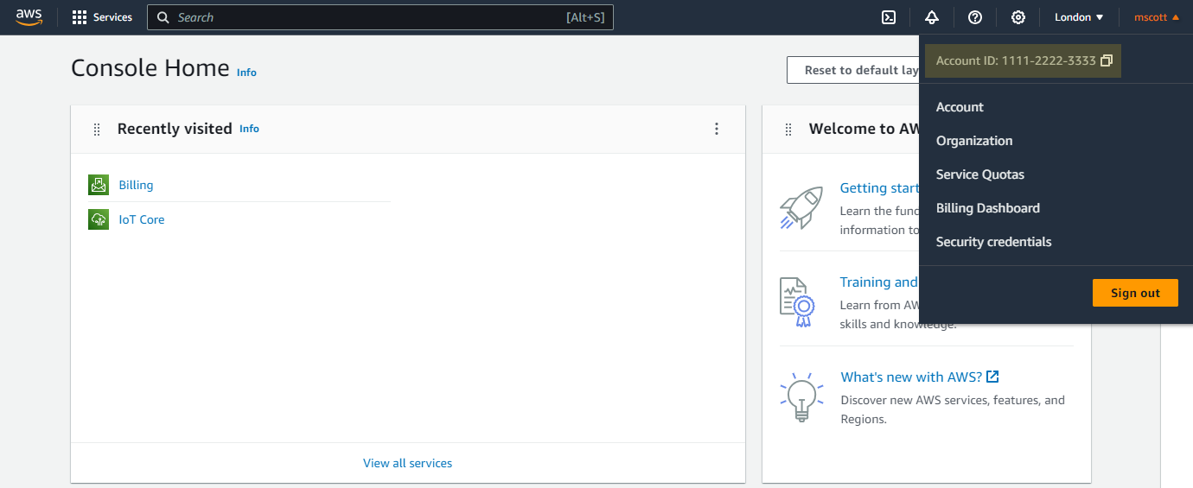Click the Recently visited drag handle
1193x488 pixels.
pos(97,130)
